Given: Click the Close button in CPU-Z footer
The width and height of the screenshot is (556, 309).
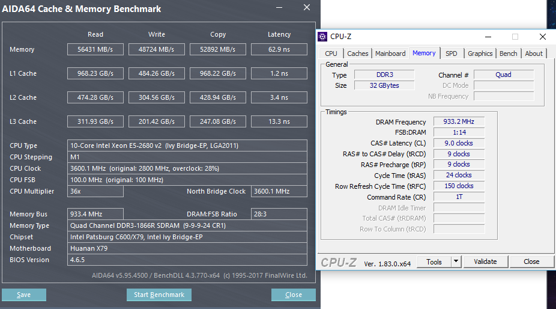Looking at the screenshot, I should [x=531, y=262].
